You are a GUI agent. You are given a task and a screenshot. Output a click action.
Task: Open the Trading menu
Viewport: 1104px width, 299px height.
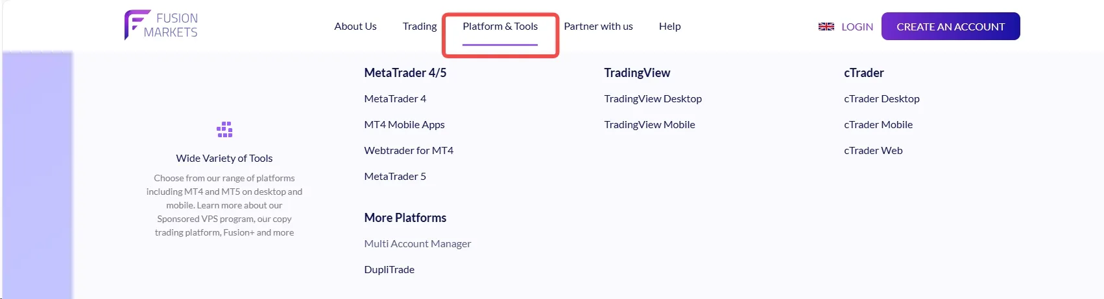click(420, 27)
